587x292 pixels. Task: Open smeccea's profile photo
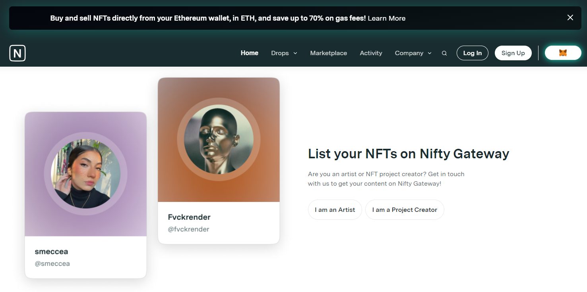click(x=85, y=173)
